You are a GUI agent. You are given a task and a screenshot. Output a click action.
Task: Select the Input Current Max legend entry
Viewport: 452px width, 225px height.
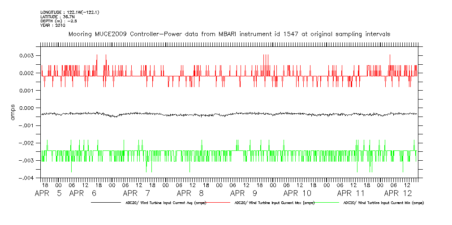click(275, 203)
